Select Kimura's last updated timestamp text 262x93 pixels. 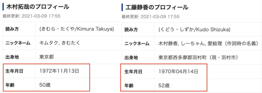pos(31,16)
